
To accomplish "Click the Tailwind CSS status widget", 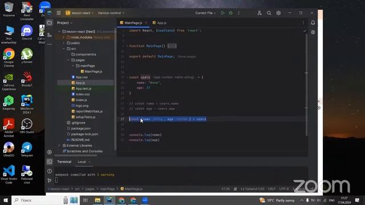I will pyautogui.click(x=252, y=189).
